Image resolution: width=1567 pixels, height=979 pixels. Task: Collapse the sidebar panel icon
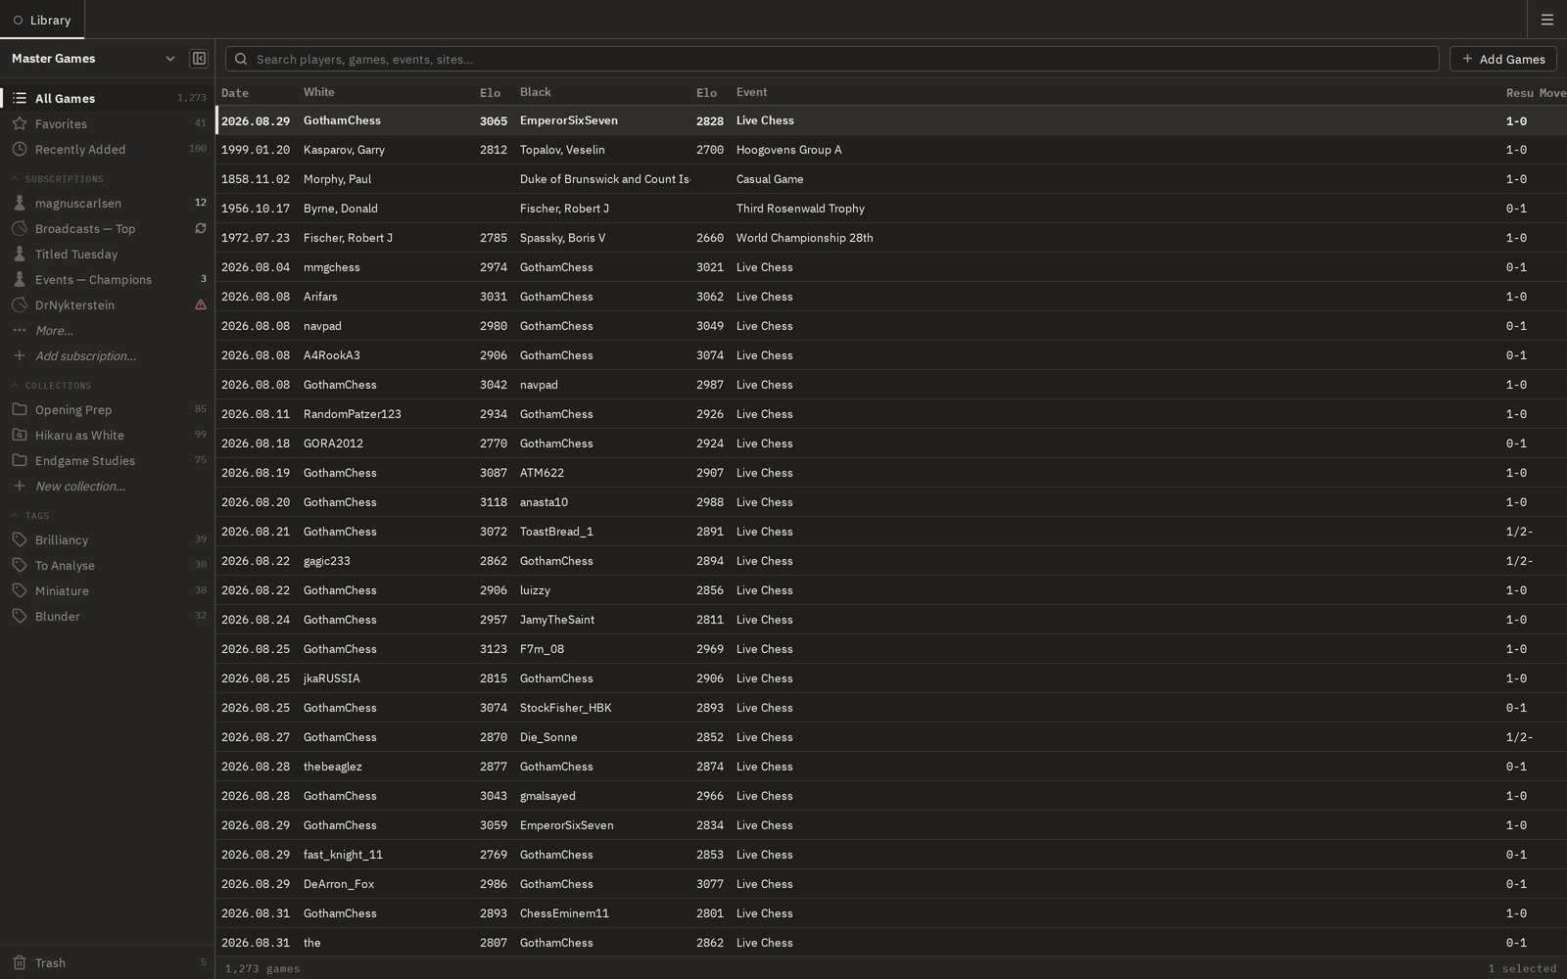point(199,59)
